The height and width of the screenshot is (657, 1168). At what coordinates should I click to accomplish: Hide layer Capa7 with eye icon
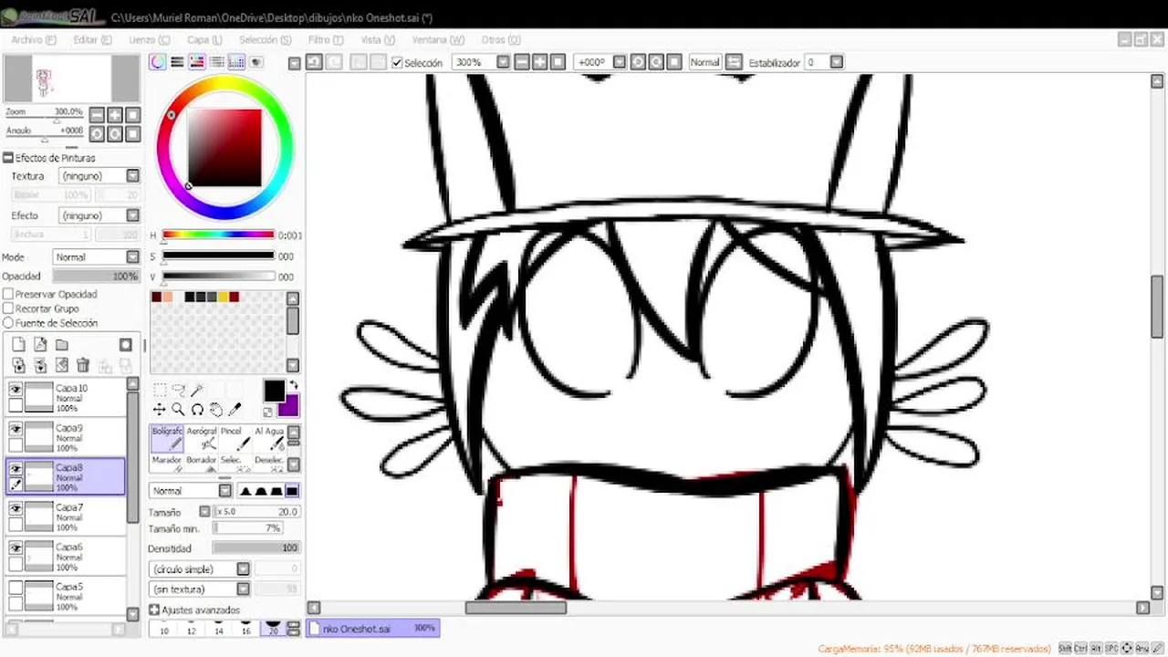[16, 508]
